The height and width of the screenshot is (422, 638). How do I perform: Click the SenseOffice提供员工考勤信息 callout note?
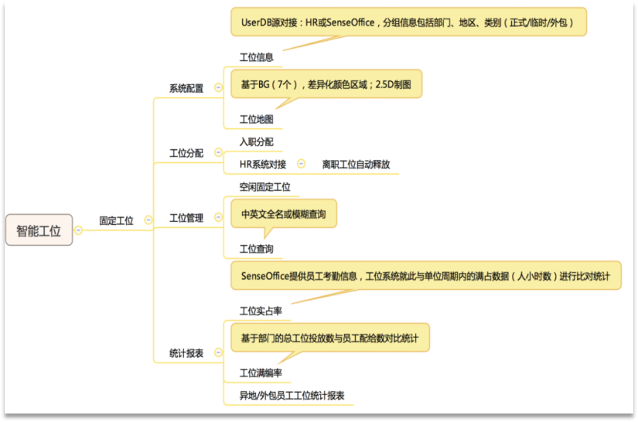click(426, 276)
